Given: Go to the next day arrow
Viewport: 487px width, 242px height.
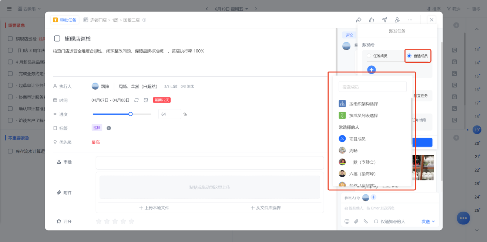Looking at the screenshot, I should click(x=256, y=8).
